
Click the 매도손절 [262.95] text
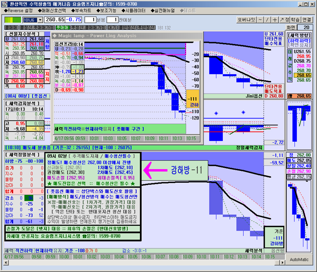point(65,178)
